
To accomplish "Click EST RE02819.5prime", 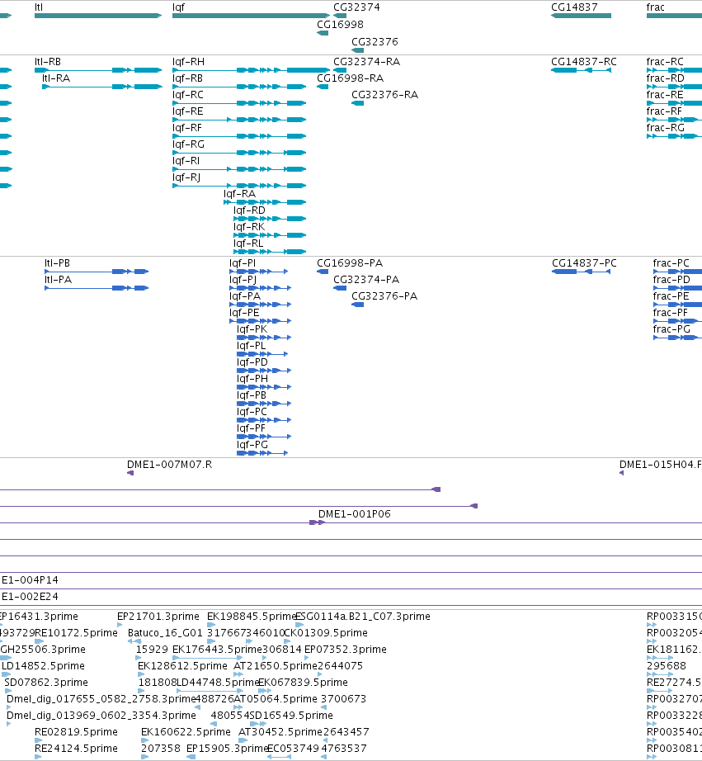I will pyautogui.click(x=76, y=732).
